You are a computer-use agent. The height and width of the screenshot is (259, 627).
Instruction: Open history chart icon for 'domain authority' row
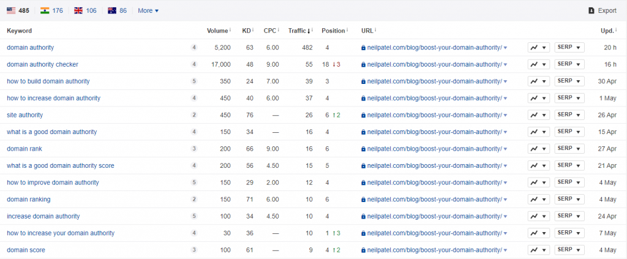coord(539,47)
